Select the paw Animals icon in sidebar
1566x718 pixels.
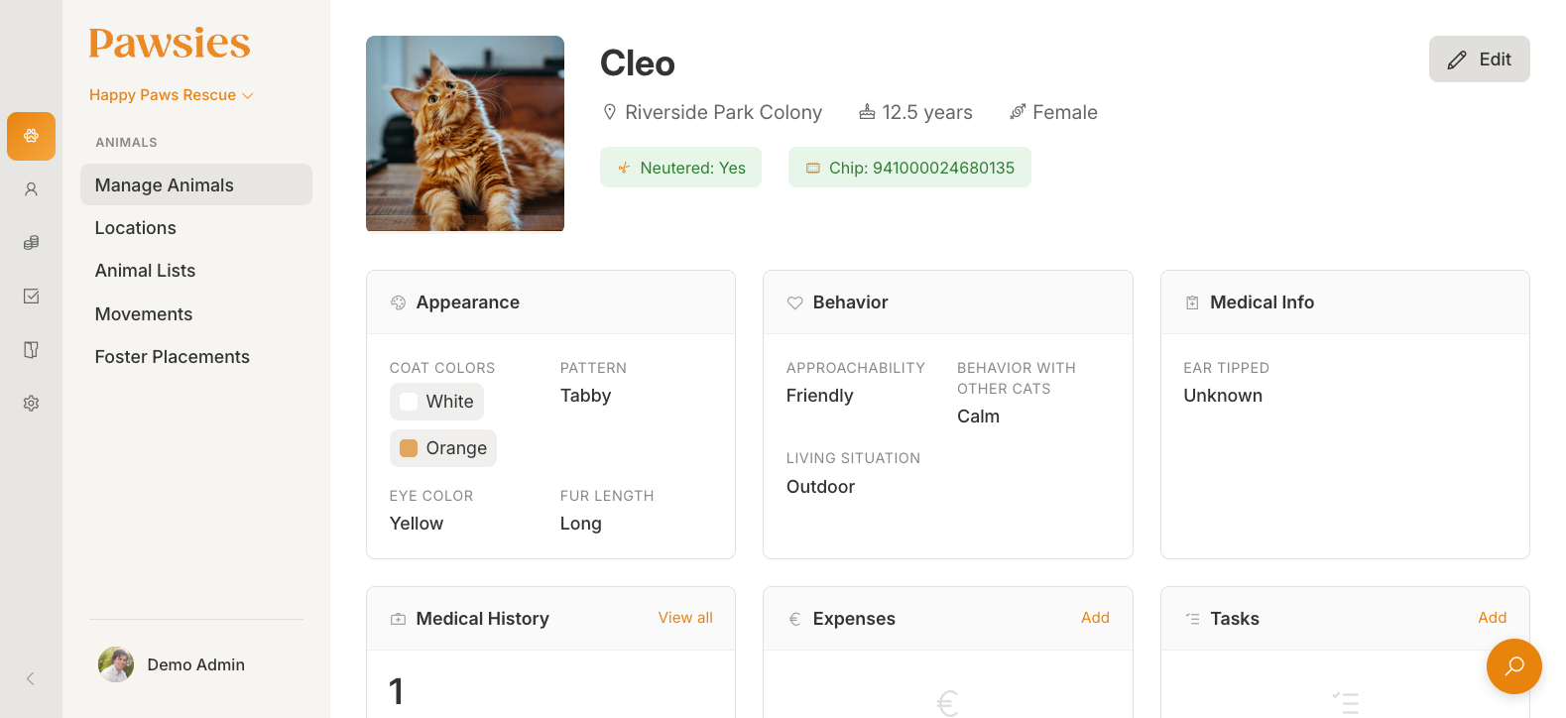31,136
